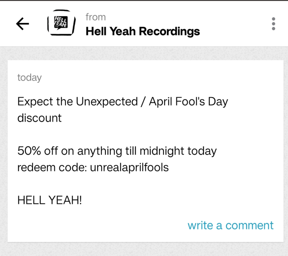Click the "HELL YEAH!" sign-off text
This screenshot has height=256, width=288.
(49, 201)
